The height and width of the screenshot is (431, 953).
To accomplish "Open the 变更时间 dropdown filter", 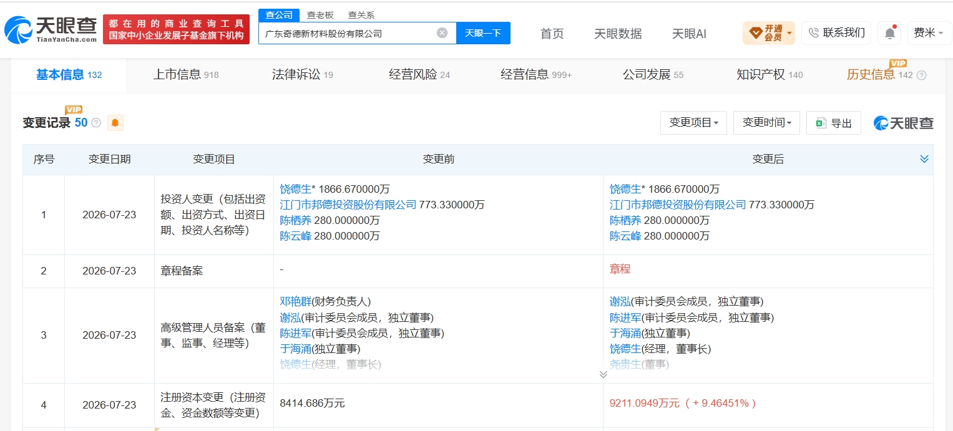I will click(766, 123).
